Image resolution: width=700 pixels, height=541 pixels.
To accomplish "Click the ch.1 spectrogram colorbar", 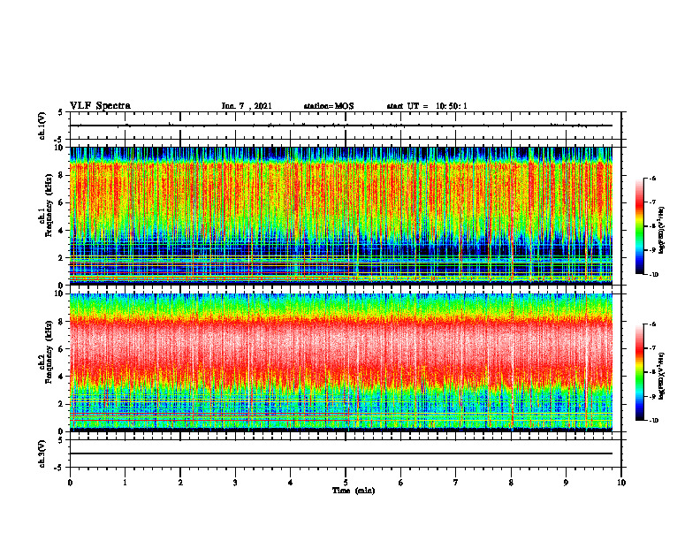I will [x=639, y=226].
